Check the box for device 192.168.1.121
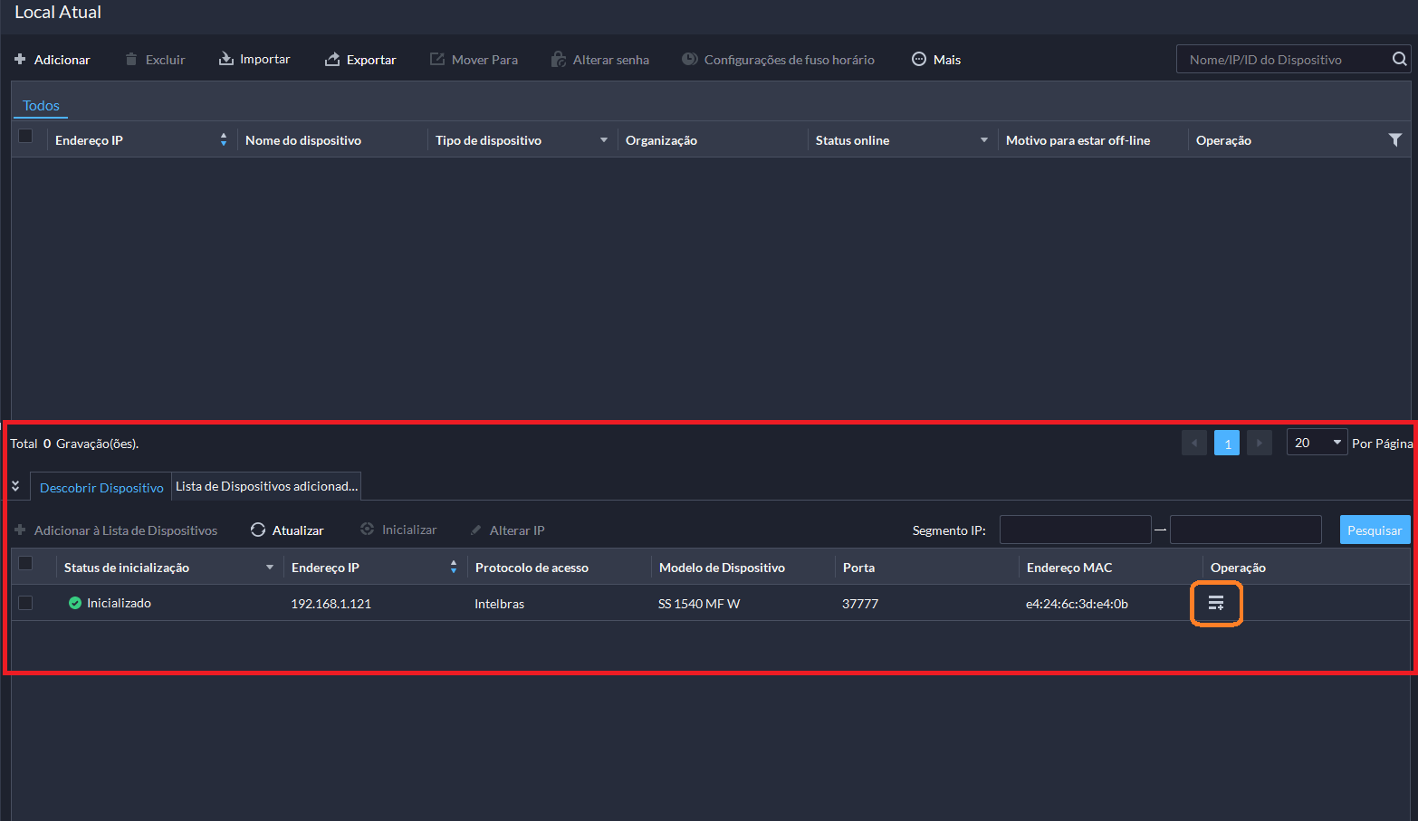This screenshot has width=1418, height=821. tap(25, 603)
